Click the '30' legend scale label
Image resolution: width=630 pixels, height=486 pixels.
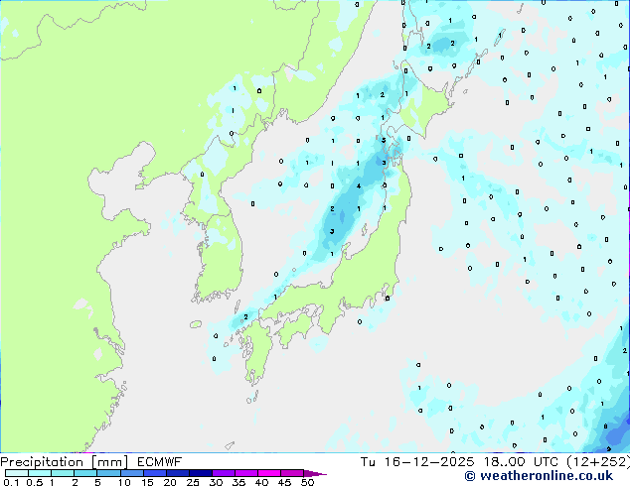click(x=216, y=482)
